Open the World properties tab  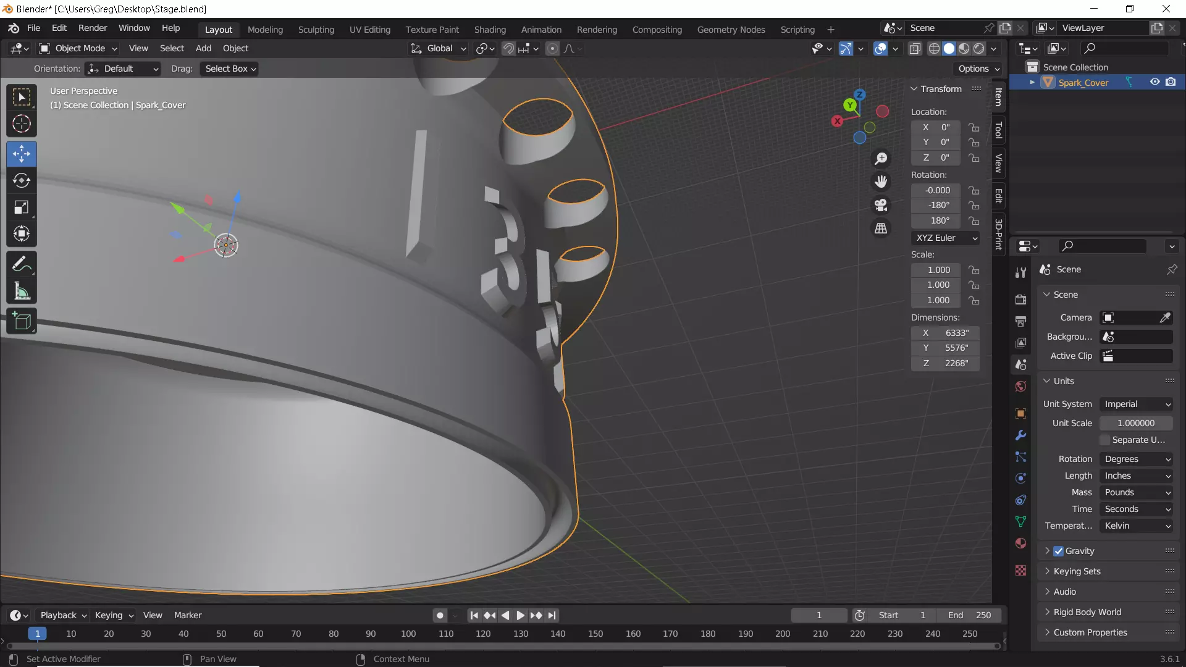[1020, 387]
